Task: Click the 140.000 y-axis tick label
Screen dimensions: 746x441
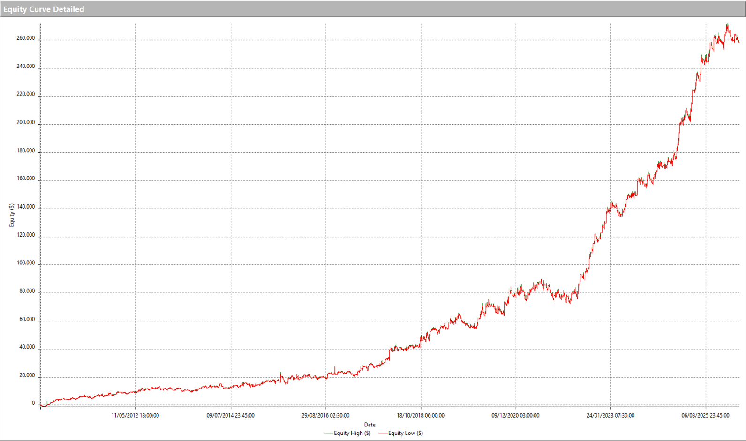Action: 25,207
